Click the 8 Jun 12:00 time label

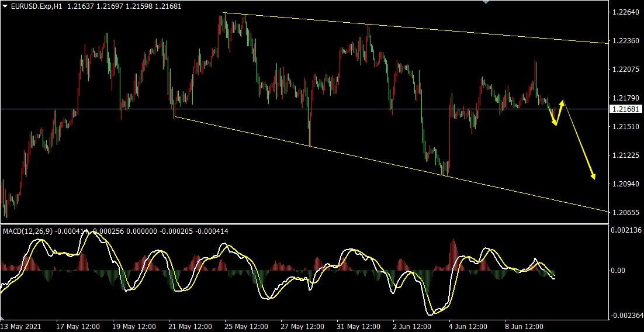click(525, 327)
